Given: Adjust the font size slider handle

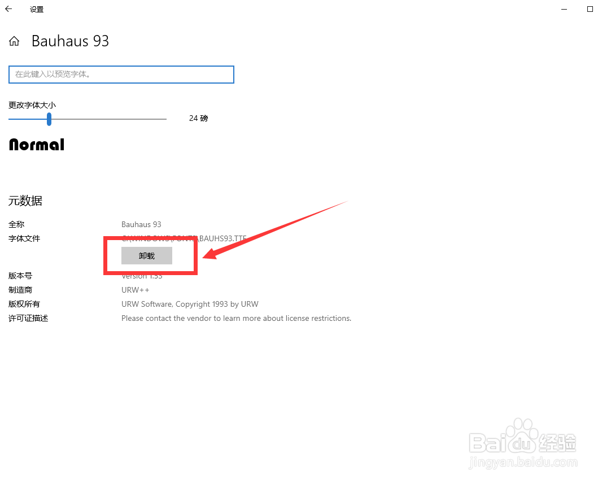Looking at the screenshot, I should pos(49,119).
